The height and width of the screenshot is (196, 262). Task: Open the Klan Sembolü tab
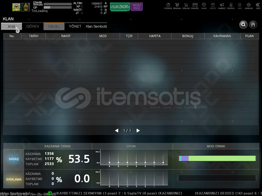(96, 27)
